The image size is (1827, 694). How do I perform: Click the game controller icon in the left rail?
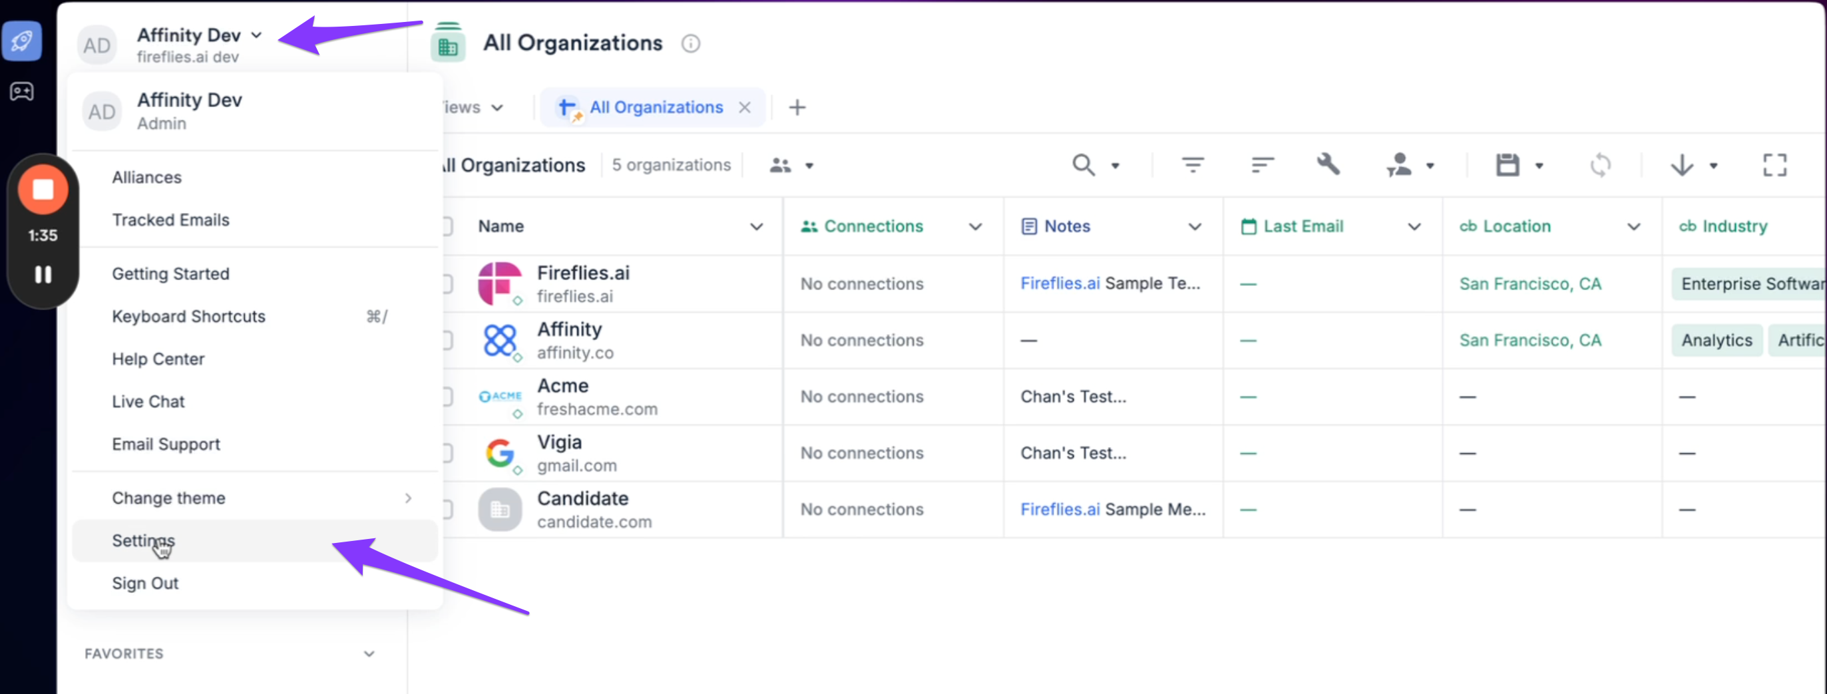[21, 91]
